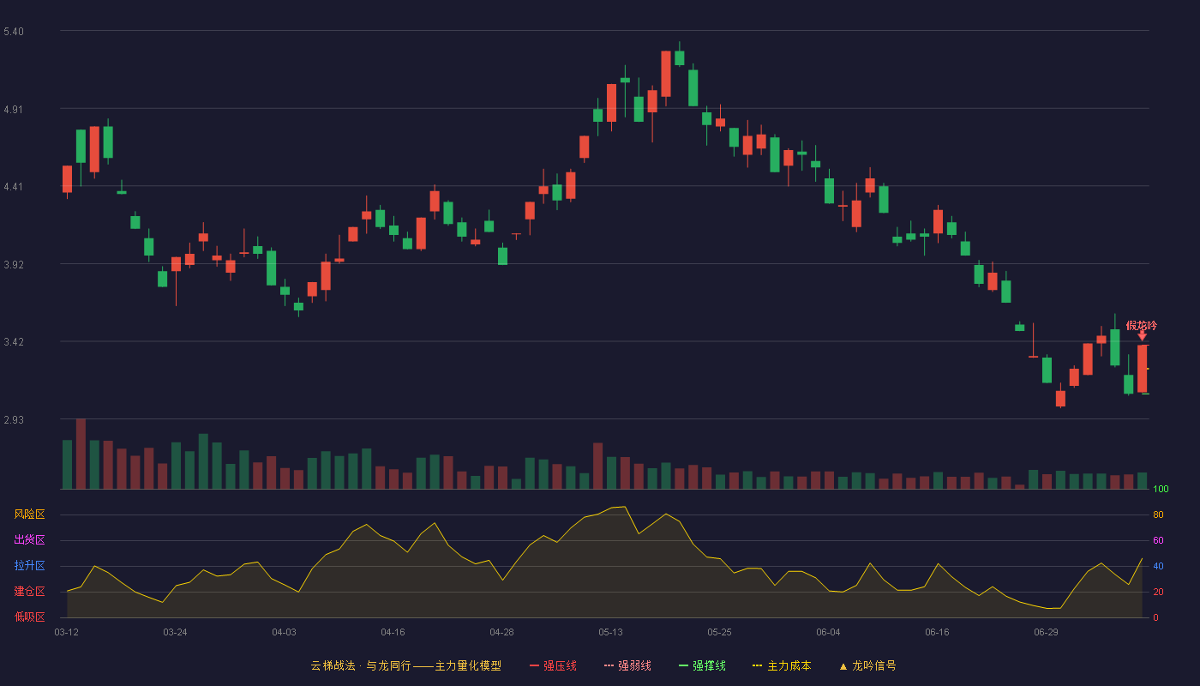This screenshot has width=1200, height=686.
Task: Hide the 强撑线 legend series
Action: pos(702,665)
